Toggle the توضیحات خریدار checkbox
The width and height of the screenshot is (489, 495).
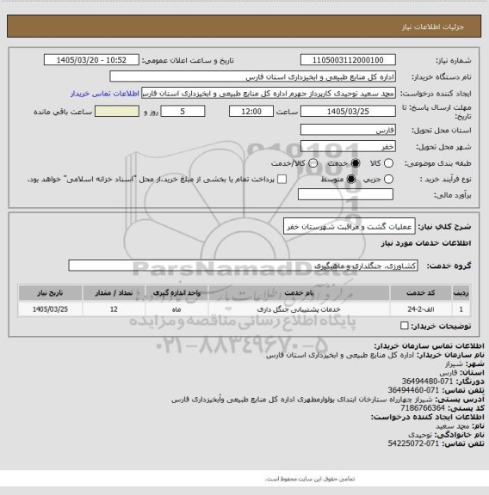coord(404,326)
